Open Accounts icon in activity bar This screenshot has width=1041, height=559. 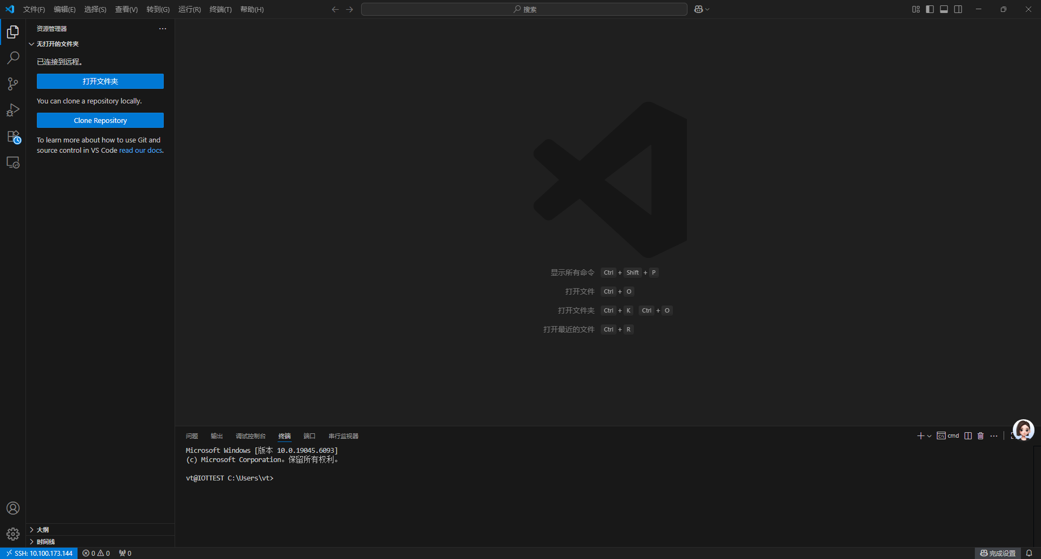[x=13, y=508]
